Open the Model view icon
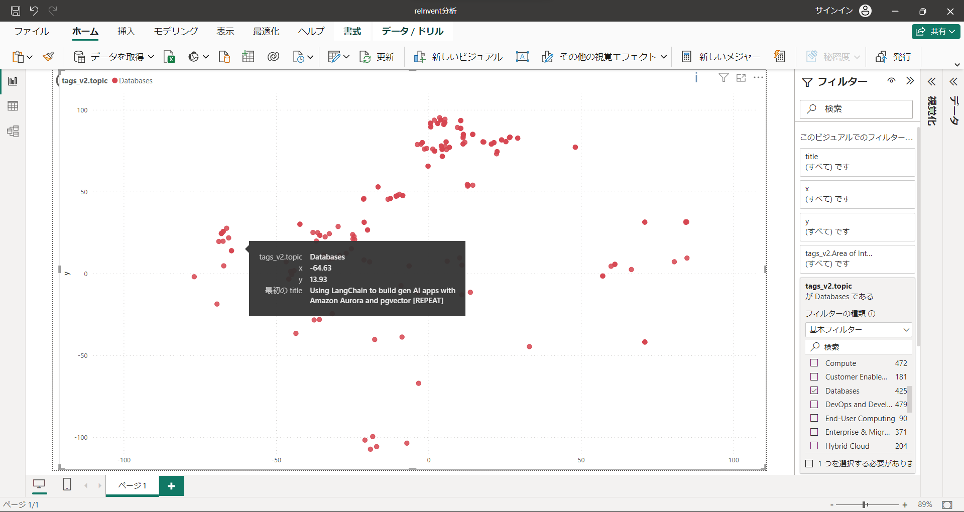The width and height of the screenshot is (964, 512). [13, 132]
